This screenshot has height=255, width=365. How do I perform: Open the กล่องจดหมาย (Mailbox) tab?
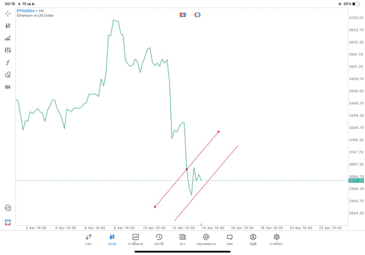pyautogui.click(x=206, y=240)
